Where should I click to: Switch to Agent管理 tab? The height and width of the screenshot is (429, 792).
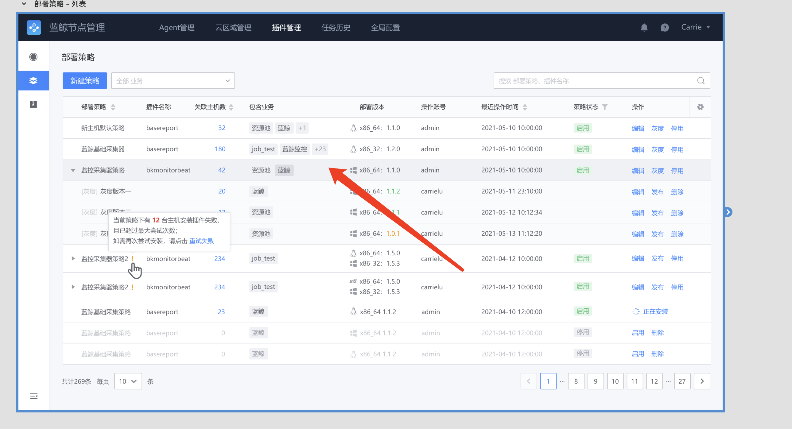(177, 28)
